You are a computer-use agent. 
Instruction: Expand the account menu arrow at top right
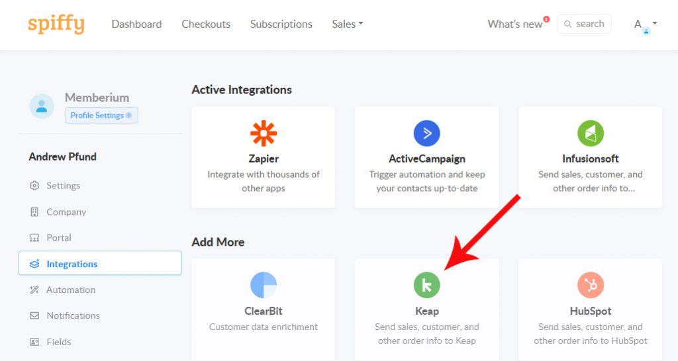click(655, 23)
